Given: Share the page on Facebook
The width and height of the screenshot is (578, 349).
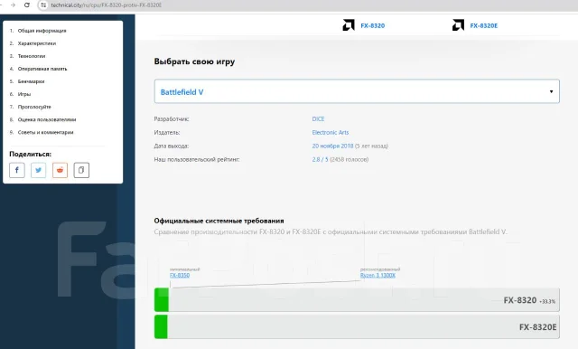Looking at the screenshot, I should (17, 170).
